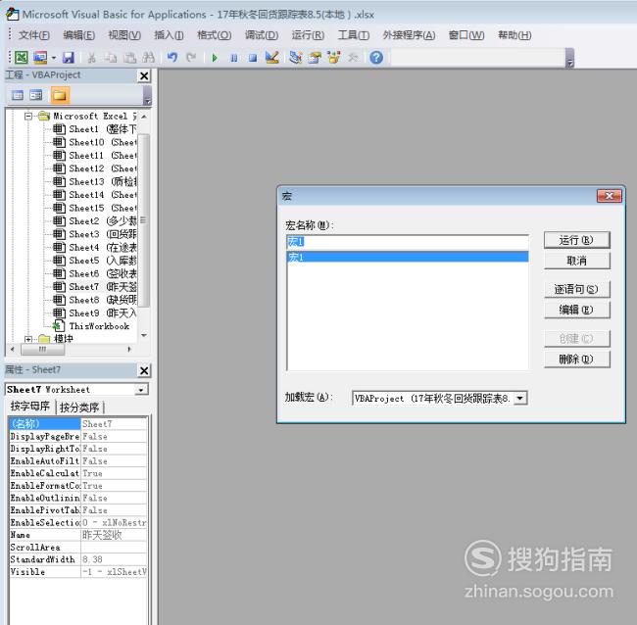Viewport: 637px width, 625px height.
Task: Open the 视图(V) menu
Action: click(x=124, y=35)
